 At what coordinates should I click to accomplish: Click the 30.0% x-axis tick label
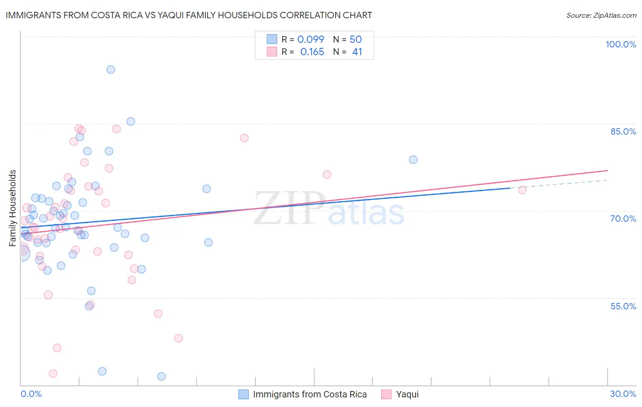pos(623,394)
